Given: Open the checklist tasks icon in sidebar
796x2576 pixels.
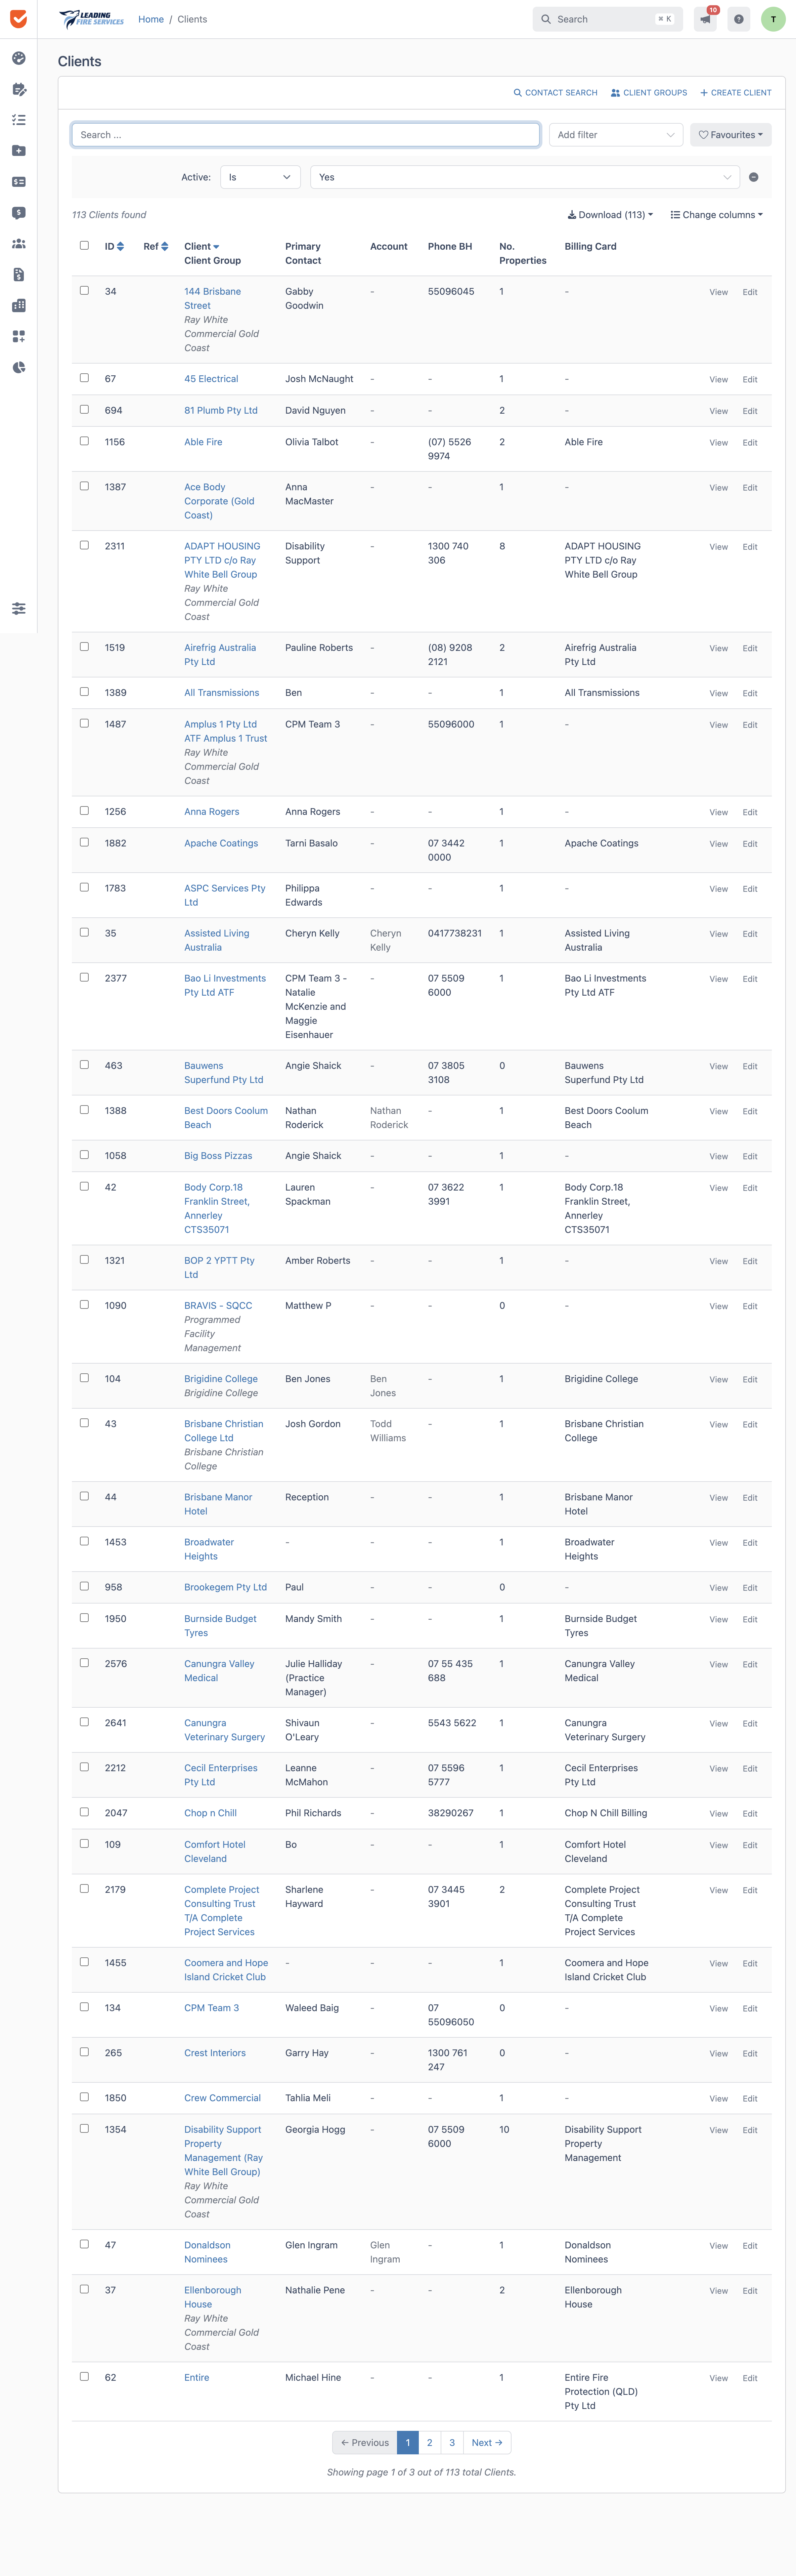Looking at the screenshot, I should [x=18, y=120].
